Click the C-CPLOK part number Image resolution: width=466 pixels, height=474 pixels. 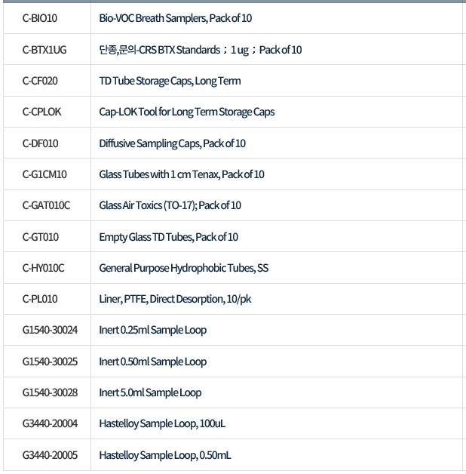point(41,112)
